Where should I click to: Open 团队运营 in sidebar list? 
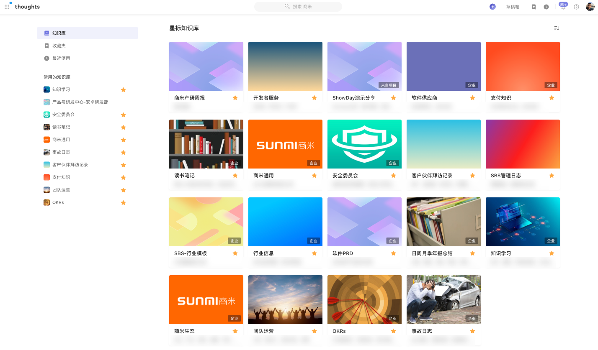(61, 190)
